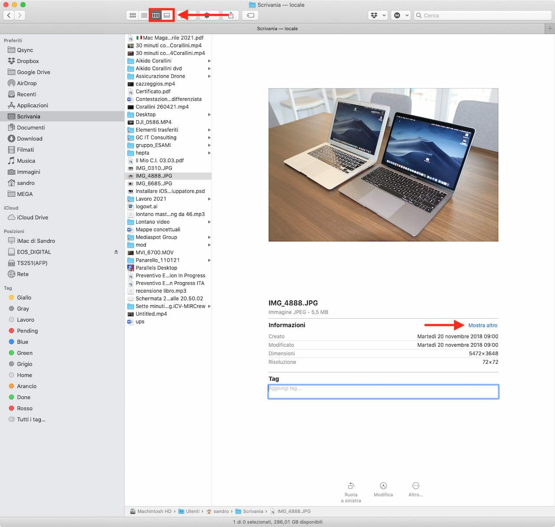Screen dimensions: 555x527
Task: Click the Mostra altro link
Action: 483,325
